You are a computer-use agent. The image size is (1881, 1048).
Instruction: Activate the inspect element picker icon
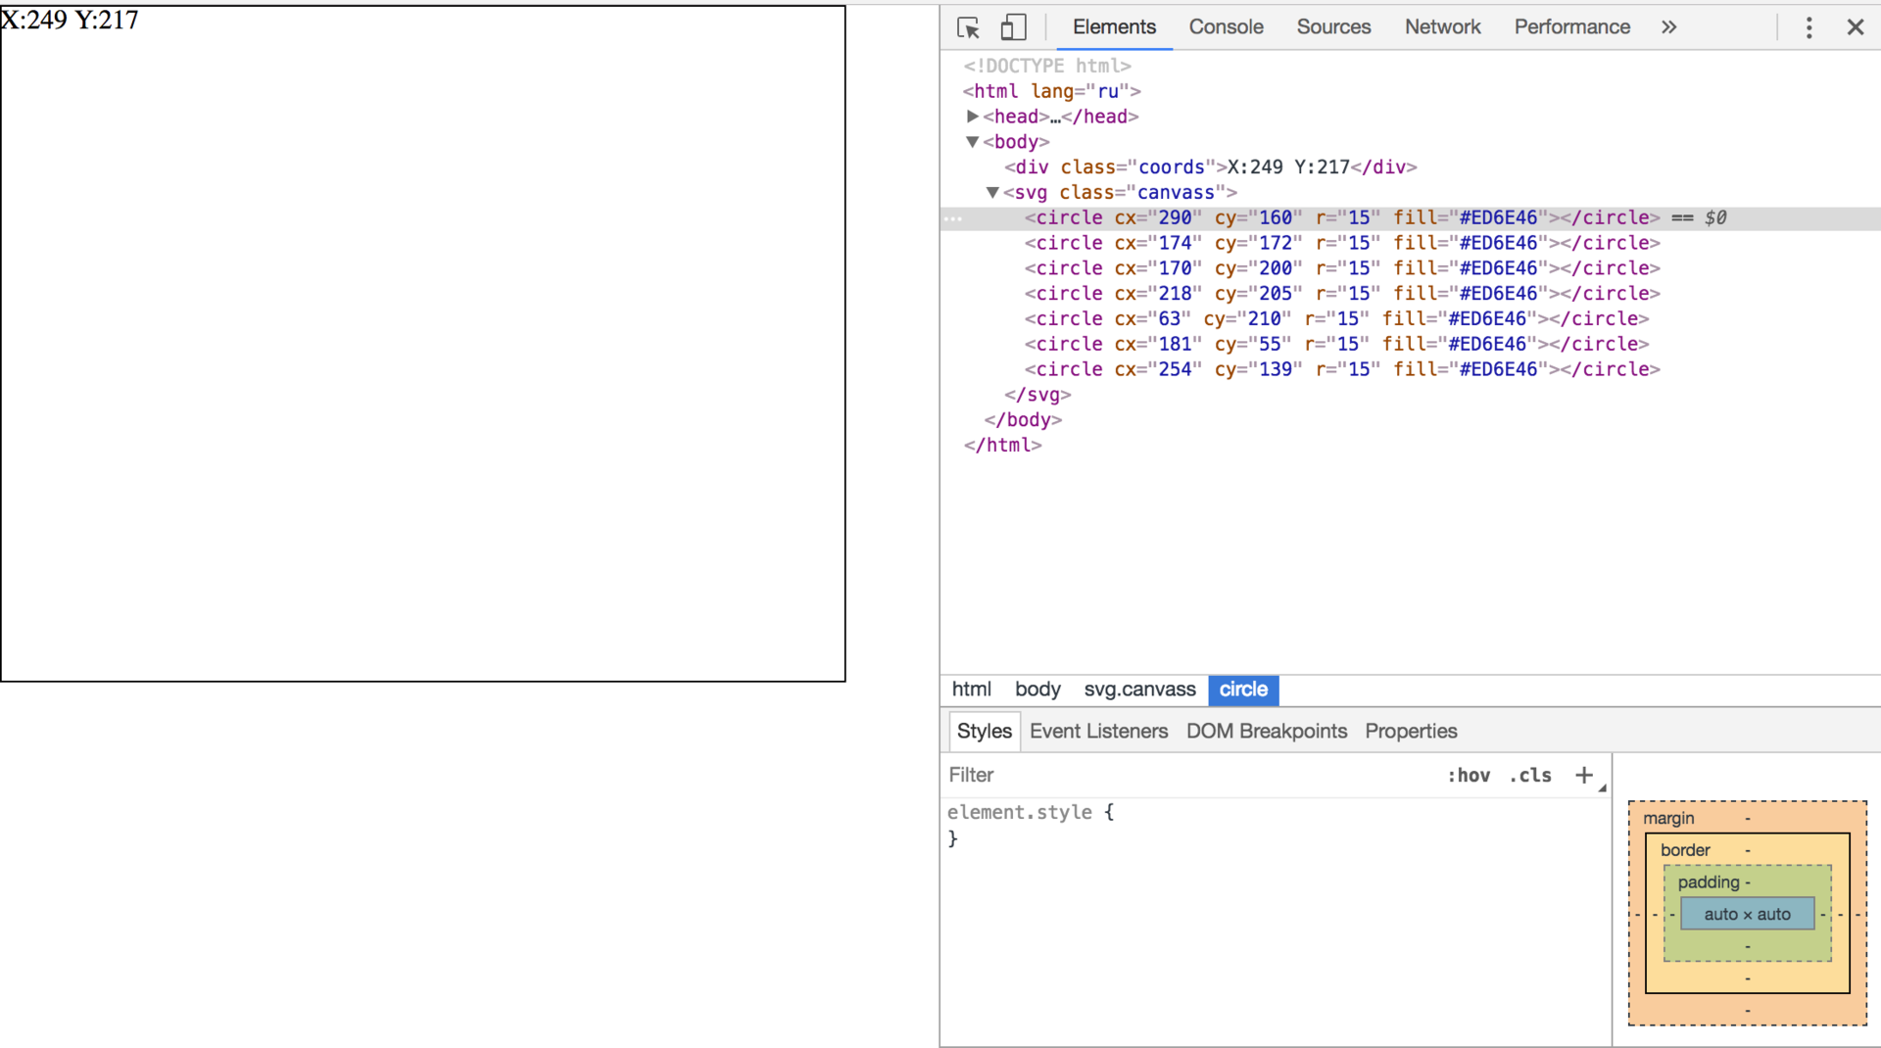tap(968, 27)
